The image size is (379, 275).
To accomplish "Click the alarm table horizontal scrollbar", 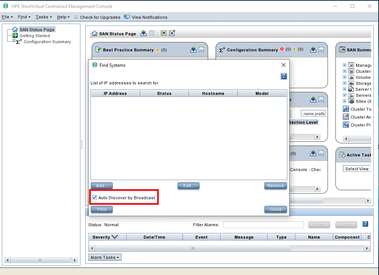I will pos(192,248).
